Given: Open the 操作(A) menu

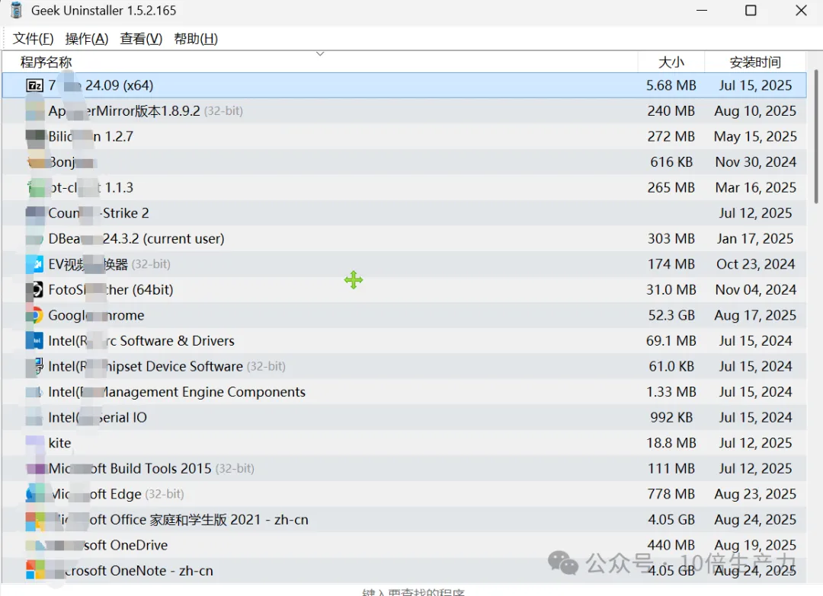Looking at the screenshot, I should [87, 39].
